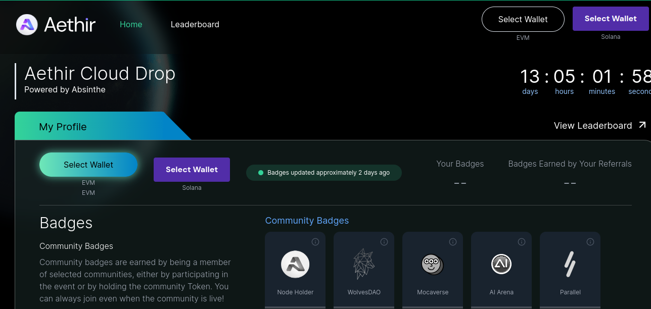Click the 01 minutes countdown value
Viewport: 651px width, 309px height.
(x=602, y=77)
